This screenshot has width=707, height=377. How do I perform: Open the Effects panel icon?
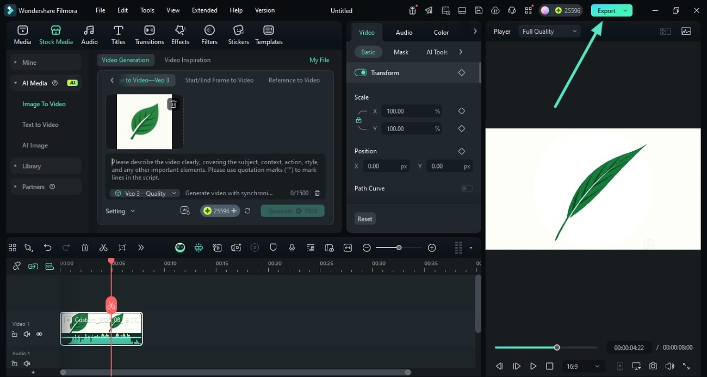click(x=180, y=35)
